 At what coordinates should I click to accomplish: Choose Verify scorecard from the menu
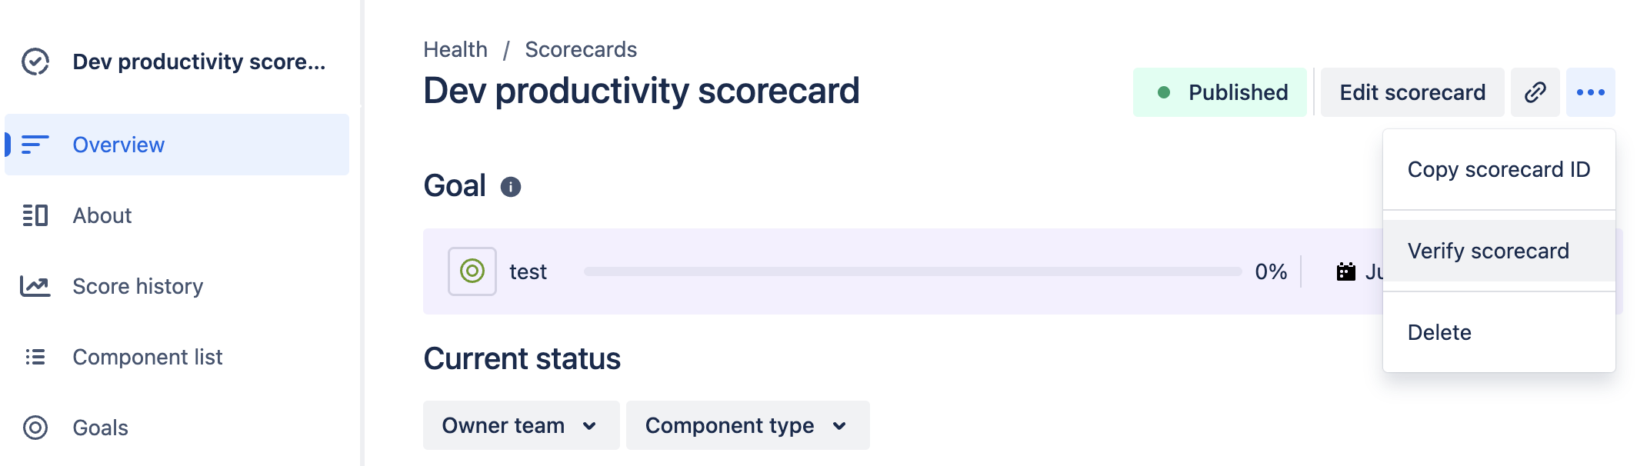1489,251
